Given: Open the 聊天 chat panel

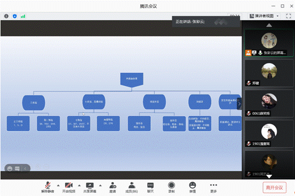Looking at the screenshot, I should coord(150,188).
